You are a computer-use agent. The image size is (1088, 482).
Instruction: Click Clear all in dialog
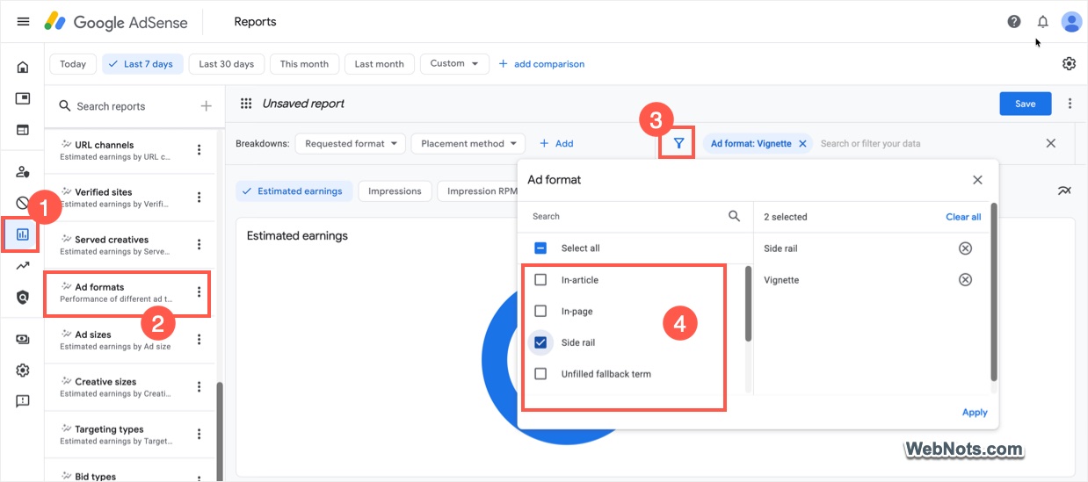click(963, 217)
